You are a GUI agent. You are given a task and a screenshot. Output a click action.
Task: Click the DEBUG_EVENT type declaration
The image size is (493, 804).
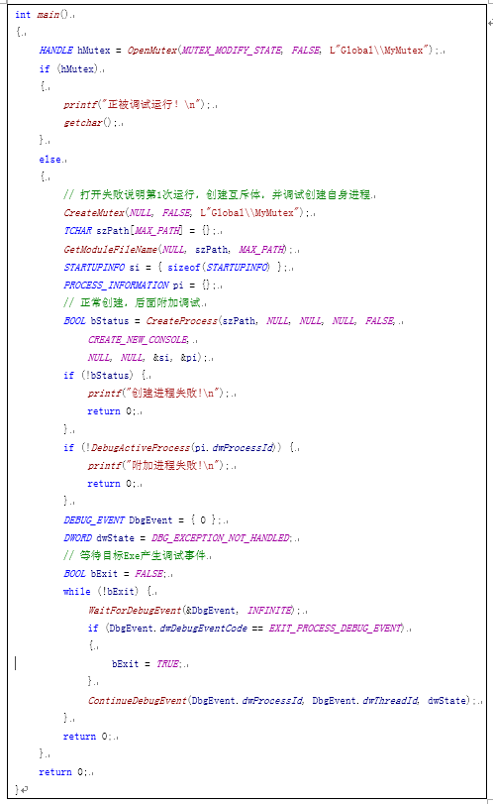(94, 519)
